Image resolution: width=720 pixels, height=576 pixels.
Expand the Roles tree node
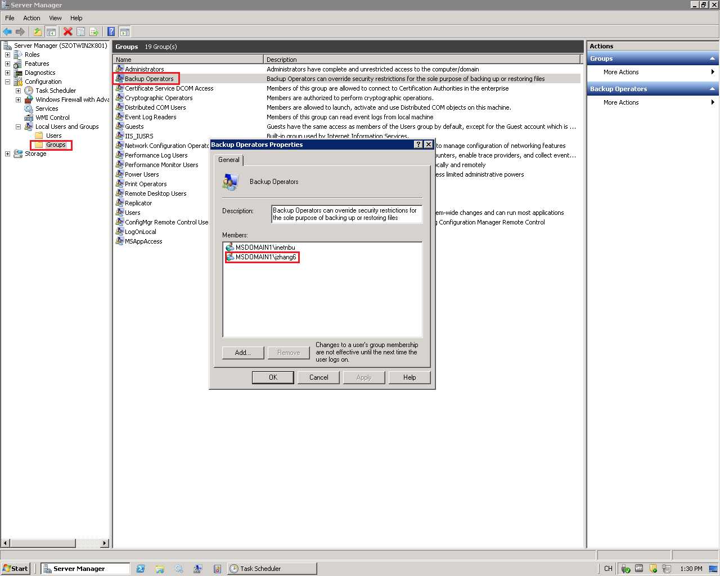click(x=7, y=55)
